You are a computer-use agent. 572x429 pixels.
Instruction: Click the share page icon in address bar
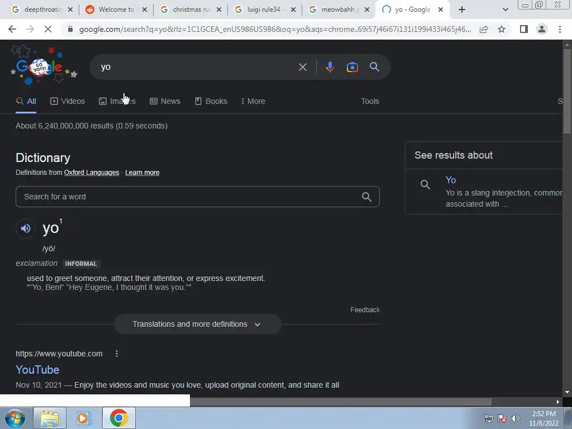pos(484,29)
